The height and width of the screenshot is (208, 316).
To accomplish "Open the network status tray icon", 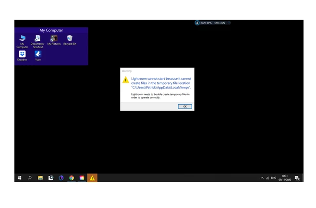I will click(x=267, y=178).
